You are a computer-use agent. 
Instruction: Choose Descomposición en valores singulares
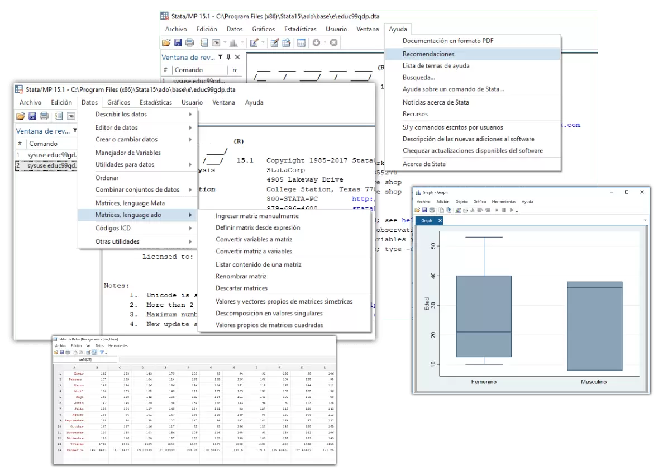tap(284, 313)
